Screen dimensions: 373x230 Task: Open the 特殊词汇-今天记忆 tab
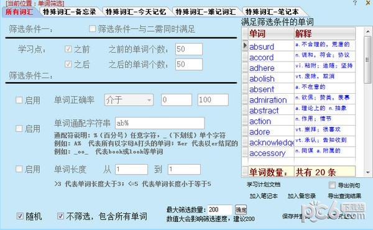(x=136, y=12)
